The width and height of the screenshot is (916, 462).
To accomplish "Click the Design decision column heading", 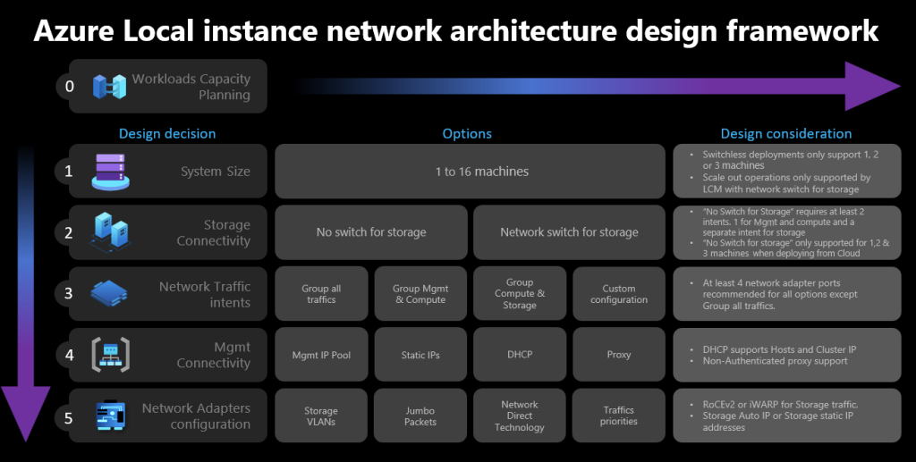I will pyautogui.click(x=167, y=133).
